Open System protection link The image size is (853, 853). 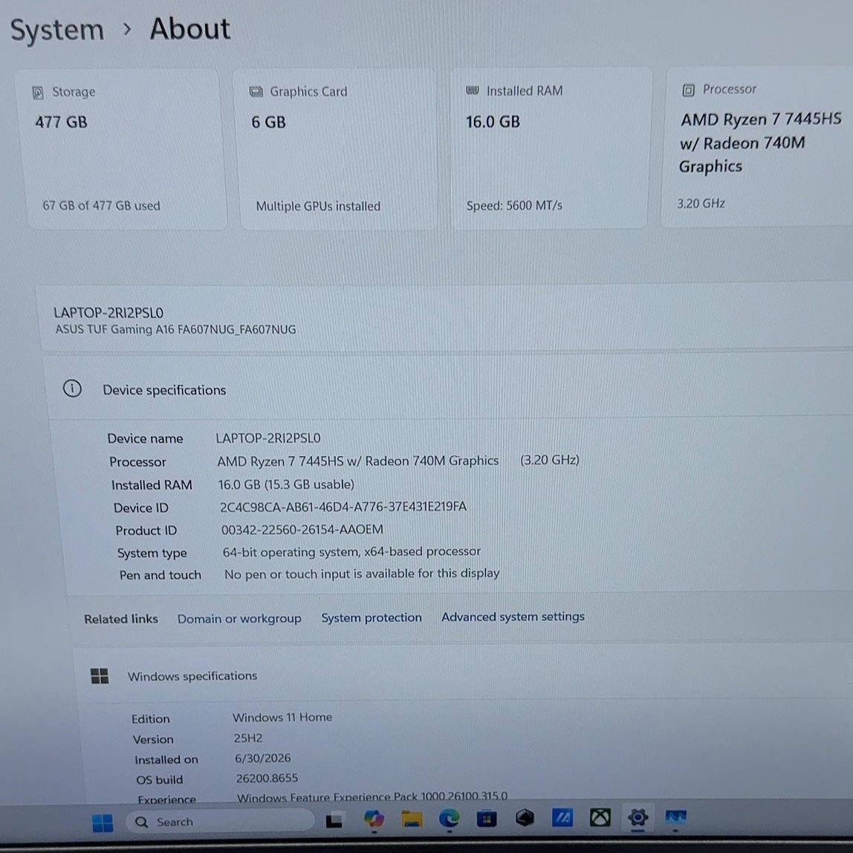pyautogui.click(x=372, y=618)
